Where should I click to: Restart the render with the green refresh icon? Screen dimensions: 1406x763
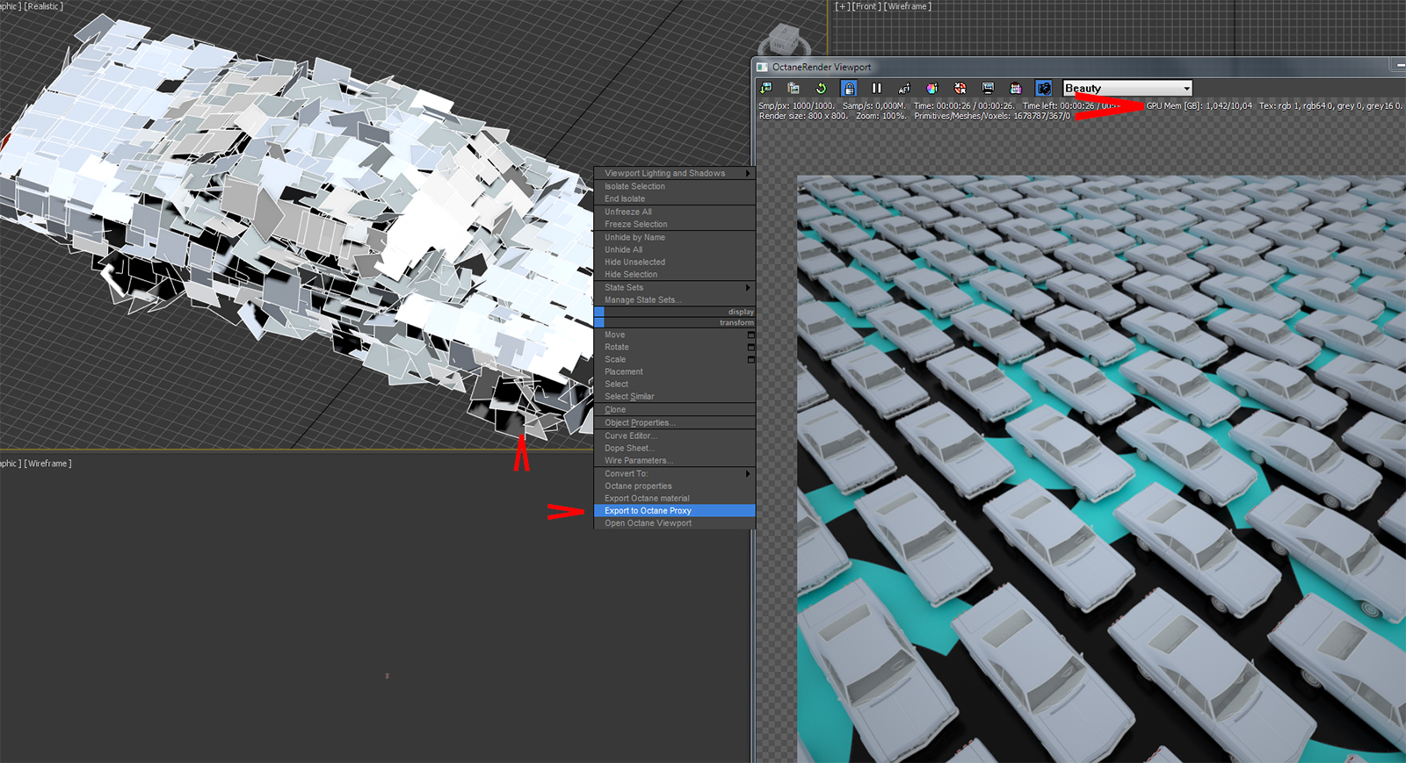pyautogui.click(x=821, y=88)
